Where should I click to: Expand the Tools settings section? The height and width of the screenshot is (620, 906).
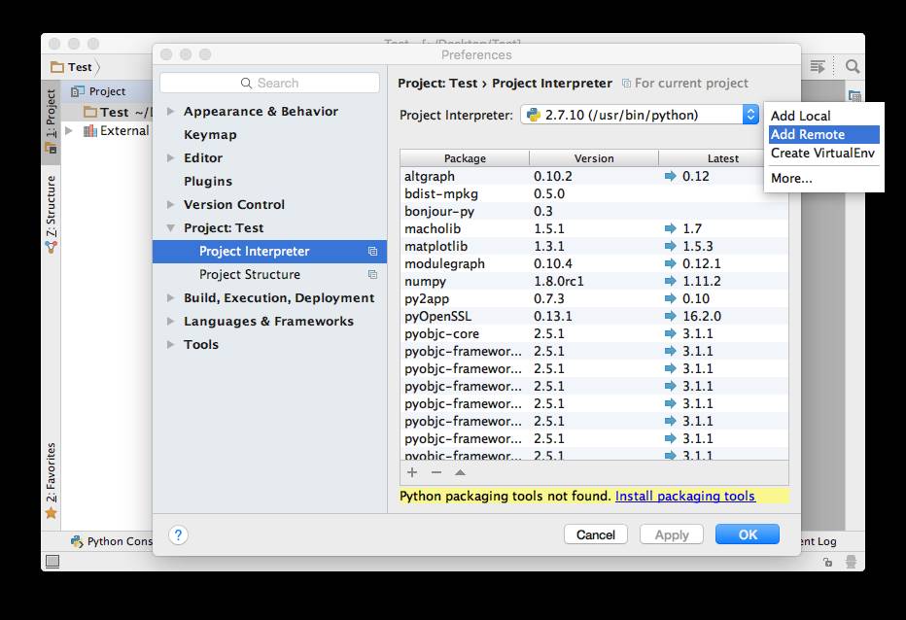tap(170, 344)
